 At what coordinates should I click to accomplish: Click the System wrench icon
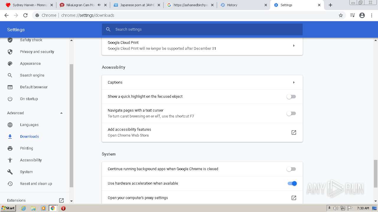(x=10, y=172)
